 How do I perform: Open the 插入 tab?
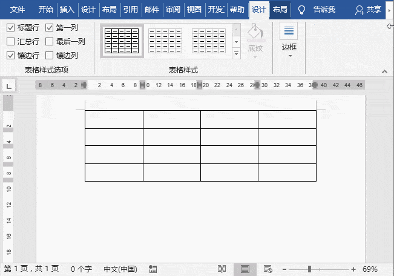[x=67, y=10]
